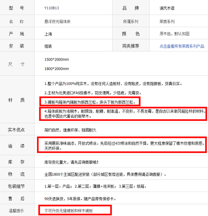Click material line 4 about 泡桐木
The image size is (208, 216).
125,114
